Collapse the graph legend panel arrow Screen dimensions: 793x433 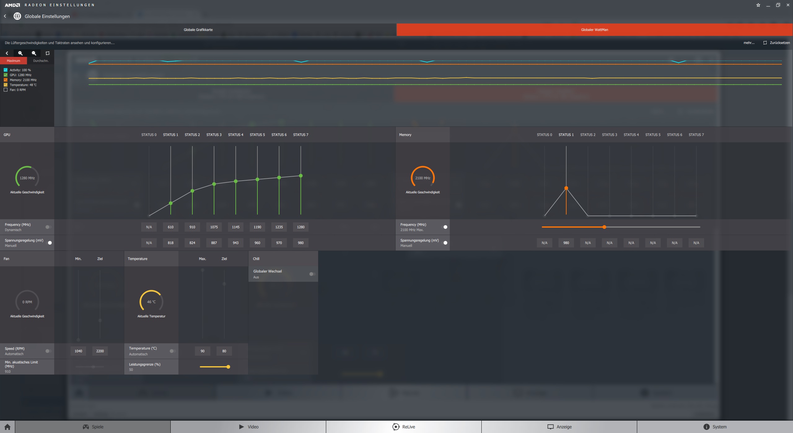coord(7,53)
